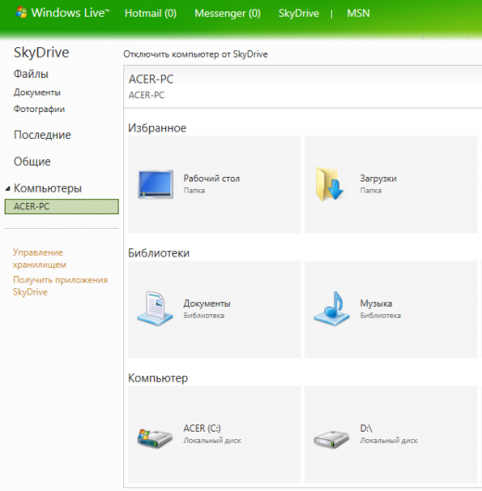Go to SkyDrive in top navigation
The width and height of the screenshot is (482, 491).
(x=298, y=13)
